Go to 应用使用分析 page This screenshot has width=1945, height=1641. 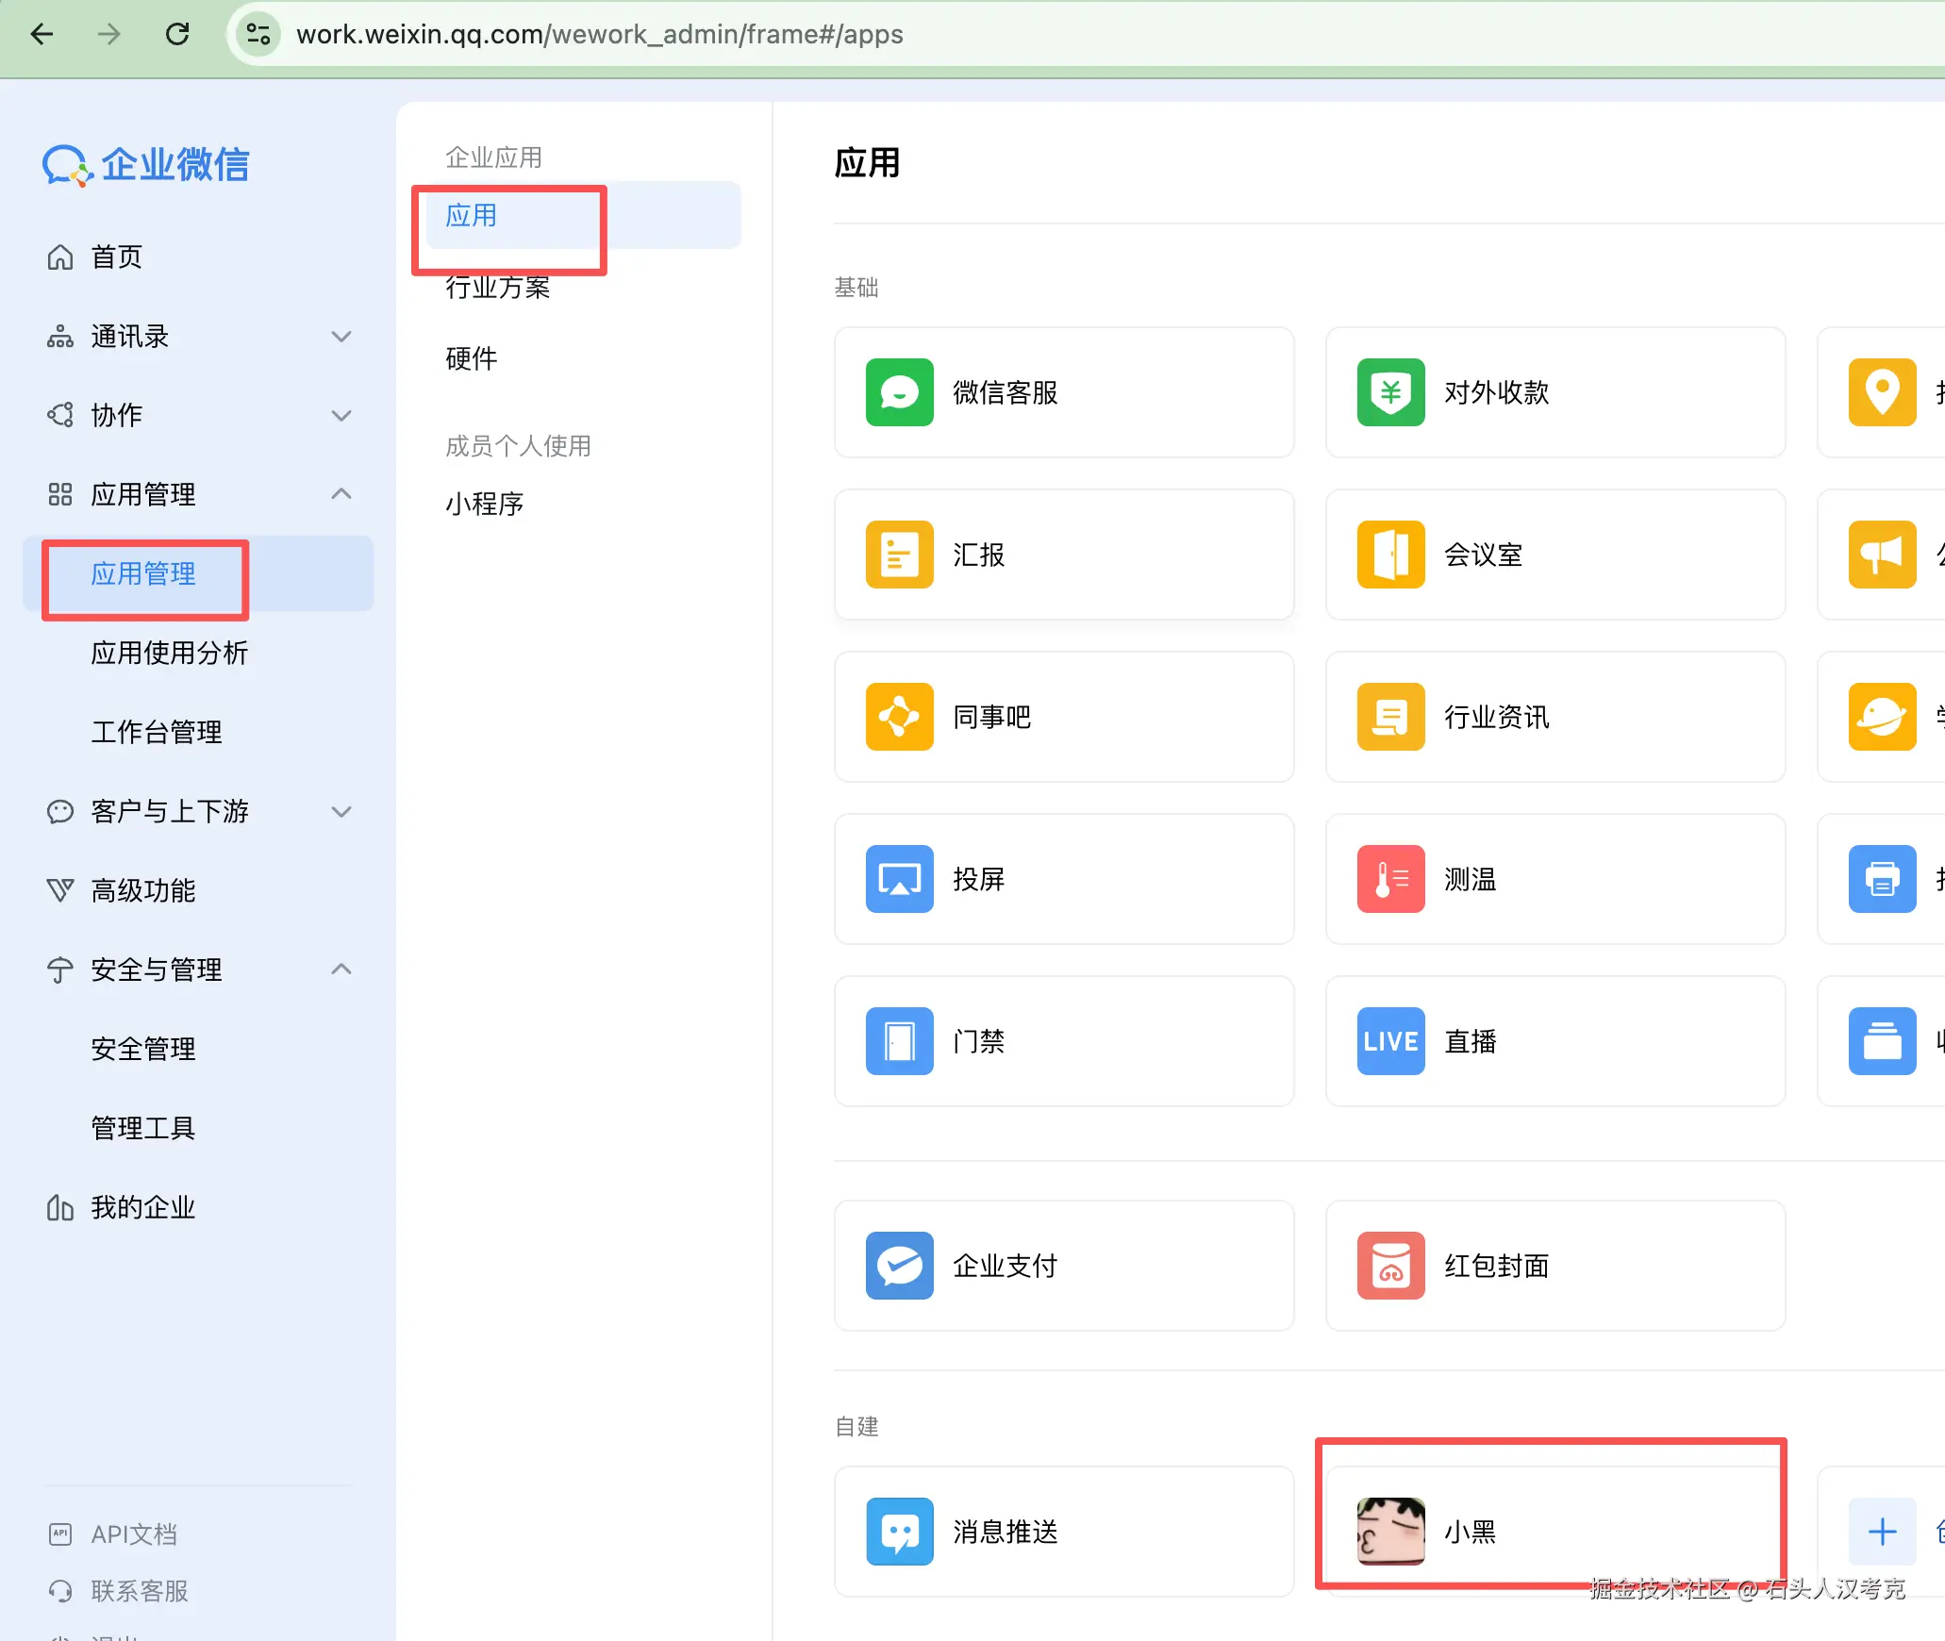click(x=169, y=653)
